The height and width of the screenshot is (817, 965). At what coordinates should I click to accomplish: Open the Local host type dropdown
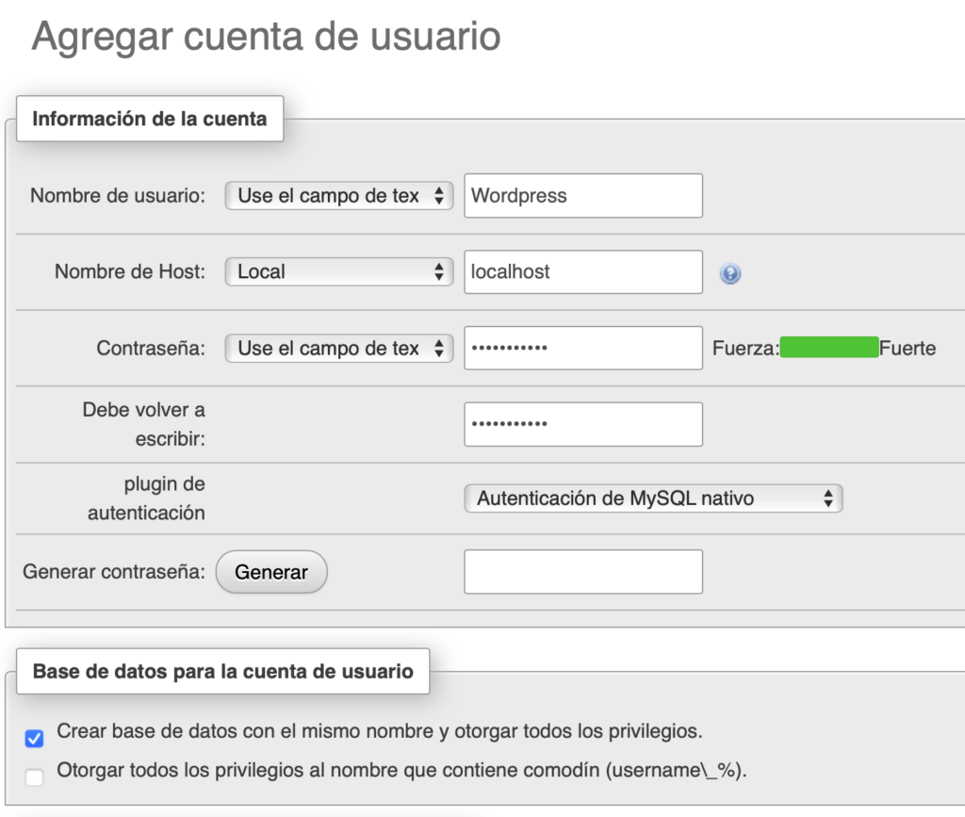(x=339, y=272)
